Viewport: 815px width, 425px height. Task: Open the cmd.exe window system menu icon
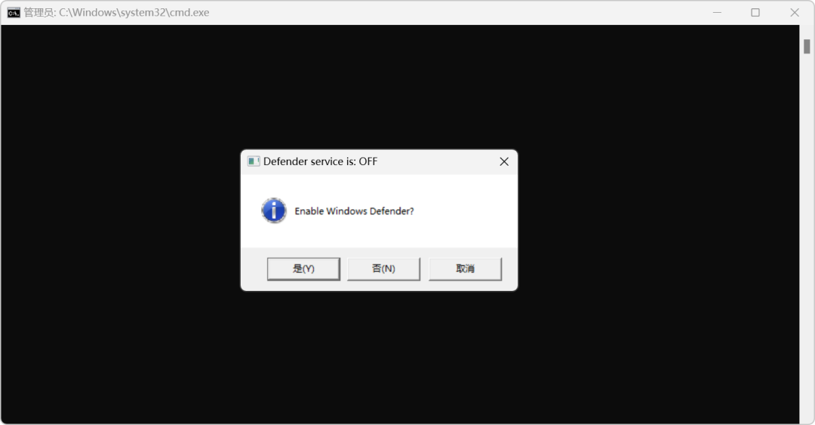[14, 13]
